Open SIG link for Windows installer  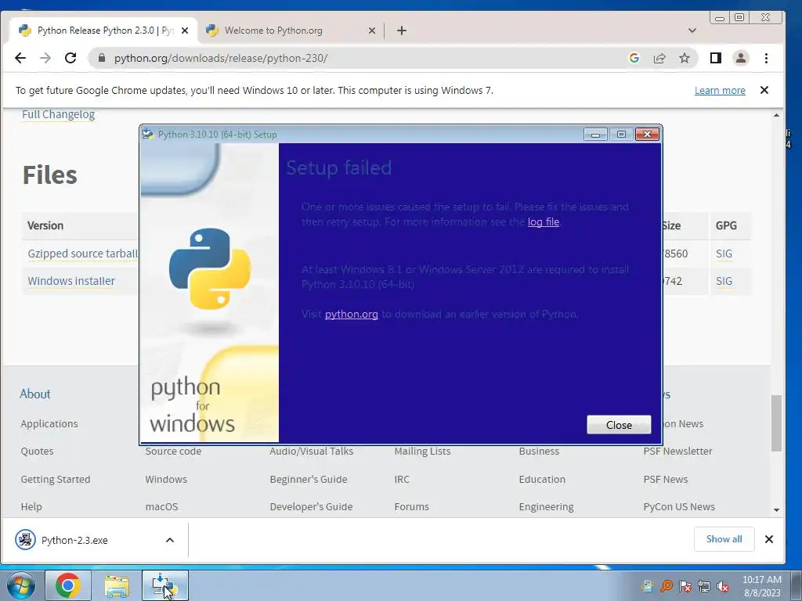[724, 281]
